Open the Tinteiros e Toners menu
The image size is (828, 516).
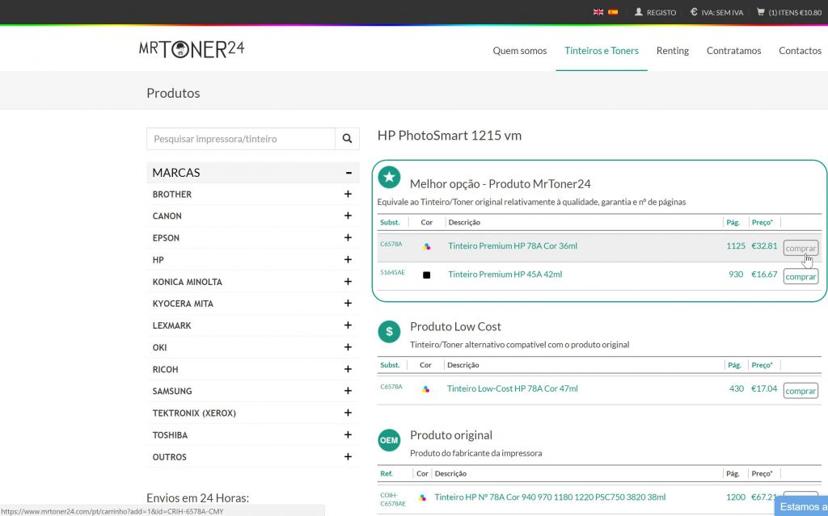(601, 50)
